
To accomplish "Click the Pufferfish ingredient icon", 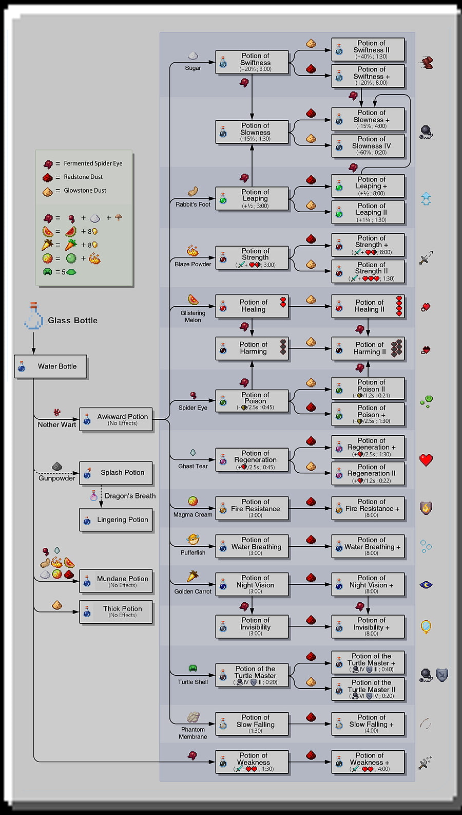I will click(x=193, y=540).
